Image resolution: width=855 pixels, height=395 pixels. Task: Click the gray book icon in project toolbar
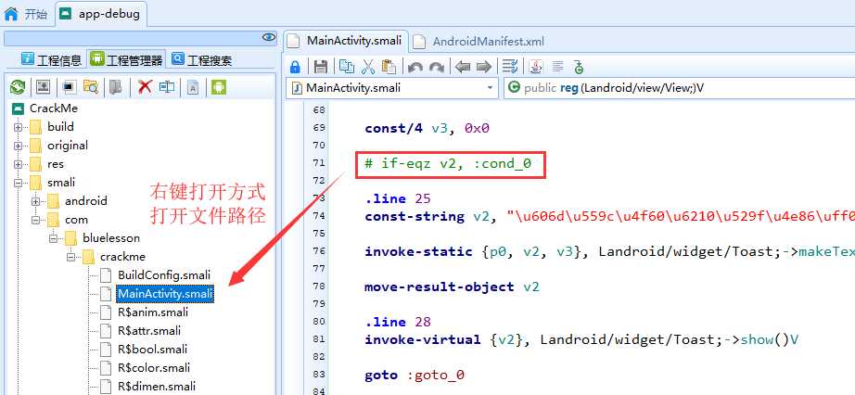click(x=115, y=87)
